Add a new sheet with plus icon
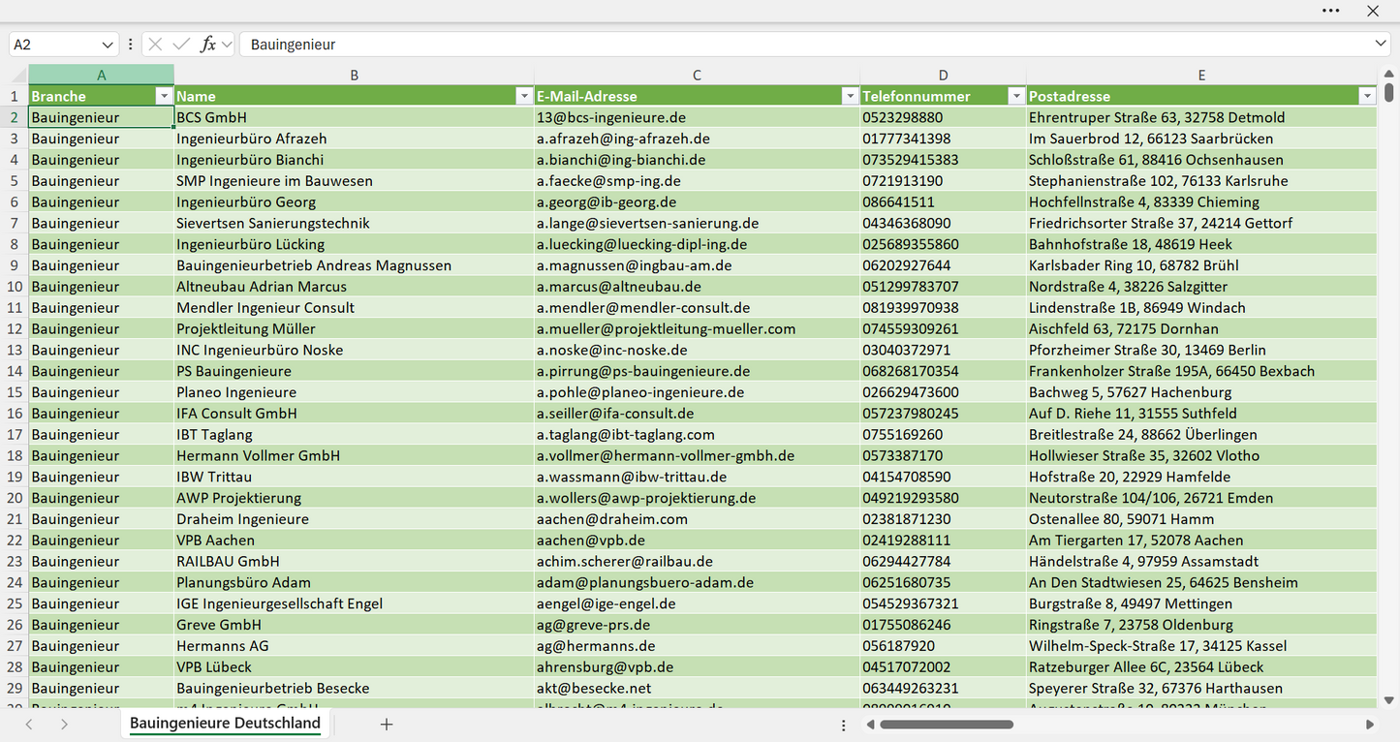Viewport: 1400px width, 742px height. (x=387, y=725)
